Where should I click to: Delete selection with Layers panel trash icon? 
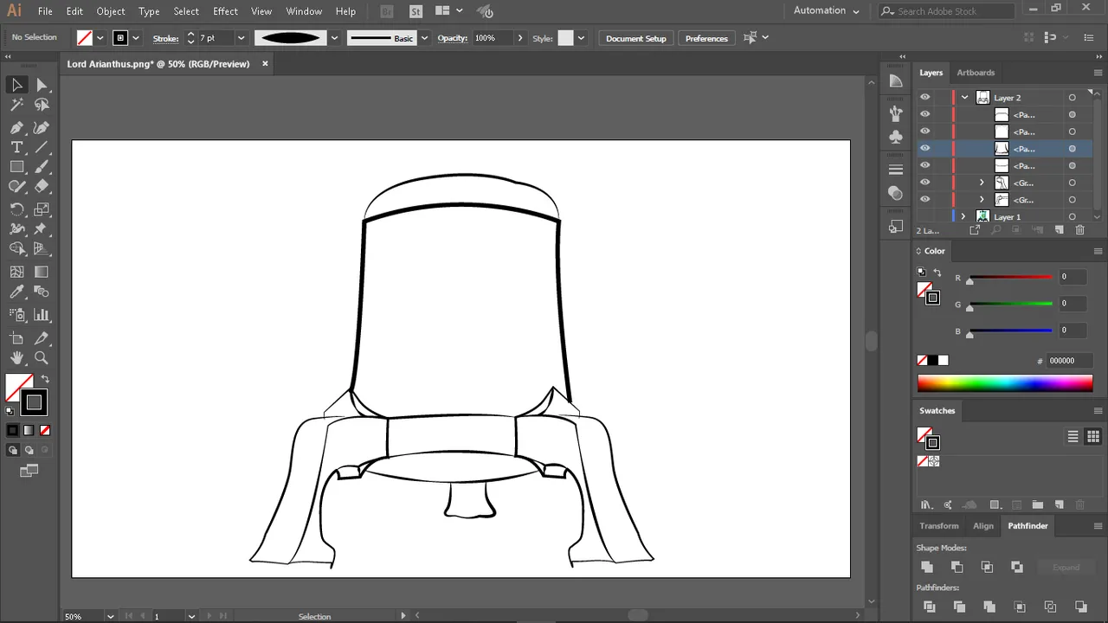pyautogui.click(x=1079, y=230)
